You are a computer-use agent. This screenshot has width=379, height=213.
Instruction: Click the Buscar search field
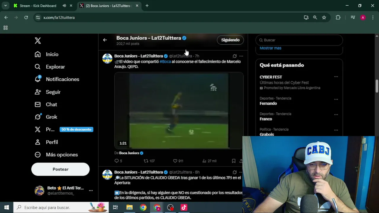pyautogui.click(x=299, y=40)
